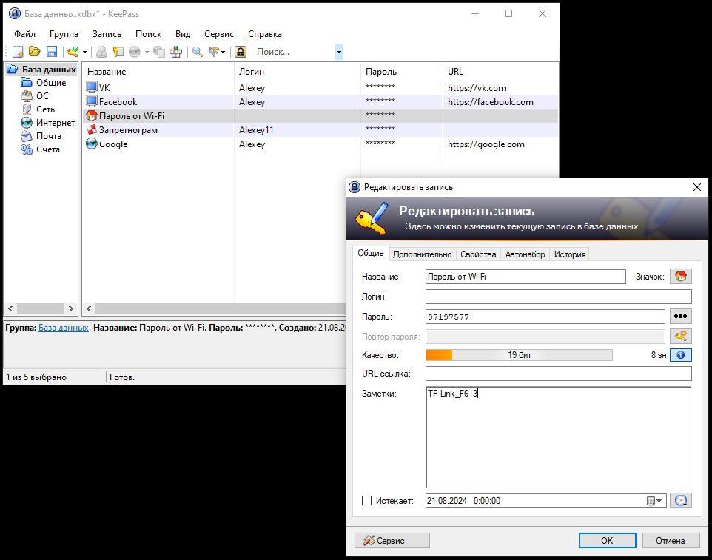Expand the Open URL dropdown arrow
This screenshot has height=560, width=712.
(147, 53)
